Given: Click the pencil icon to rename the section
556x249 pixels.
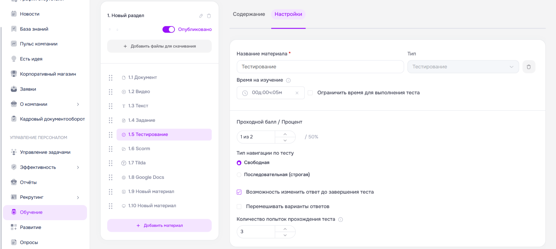Looking at the screenshot, I should point(201,16).
